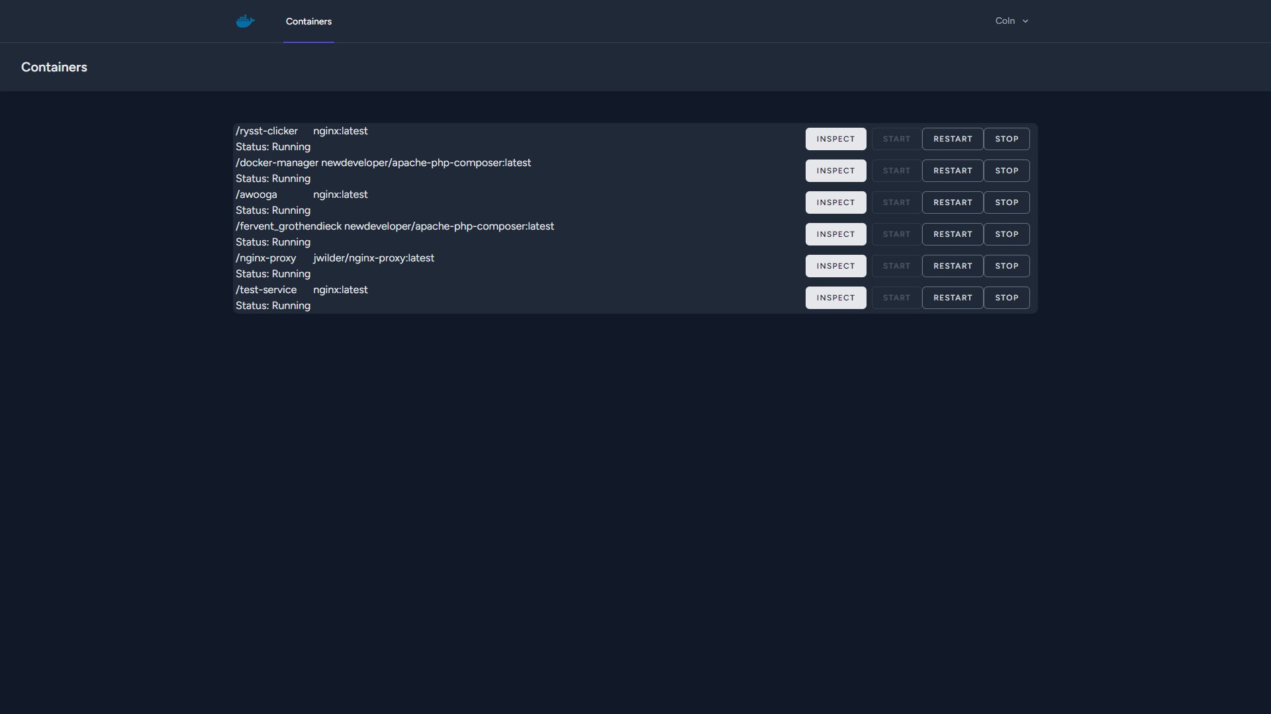Viewport: 1271px width, 714px height.
Task: Stop the nginx-proxy container
Action: coord(1006,266)
